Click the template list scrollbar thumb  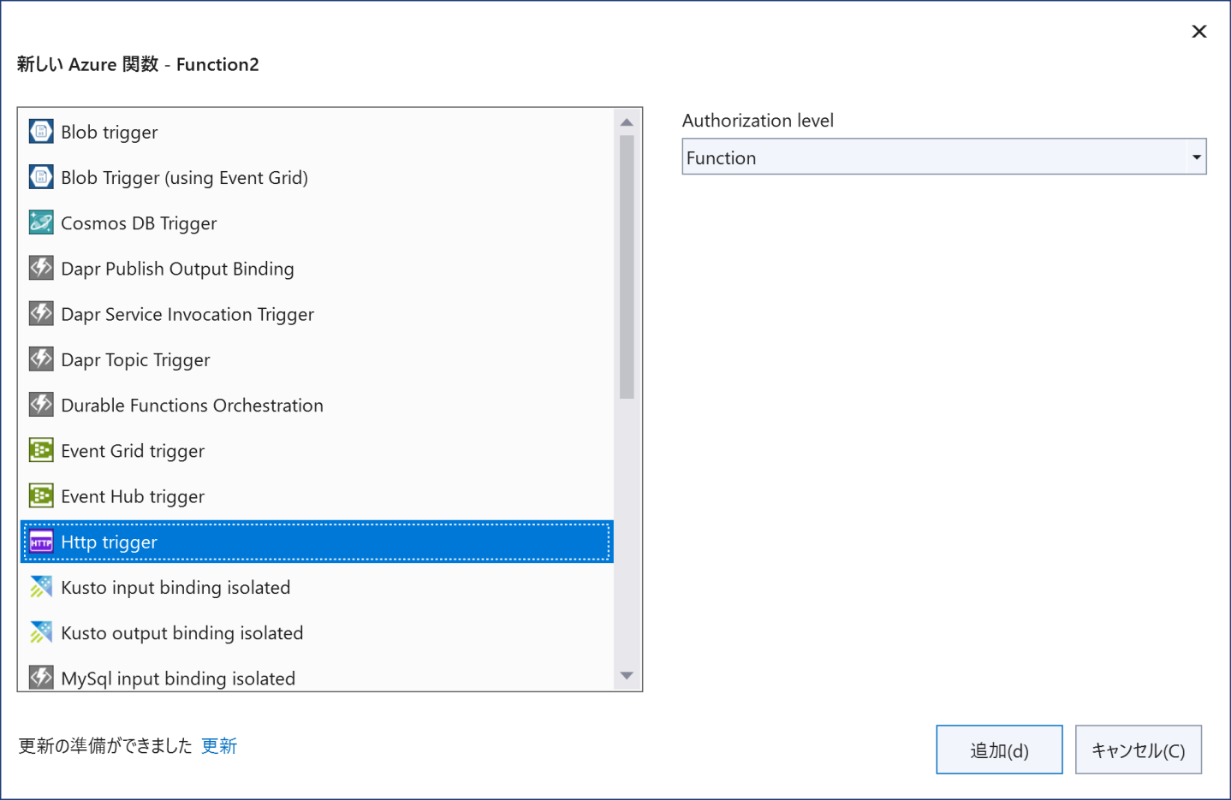627,267
